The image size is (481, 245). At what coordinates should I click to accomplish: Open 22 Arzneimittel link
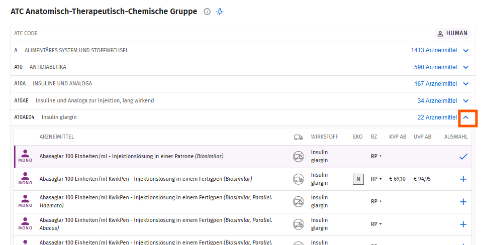point(437,117)
